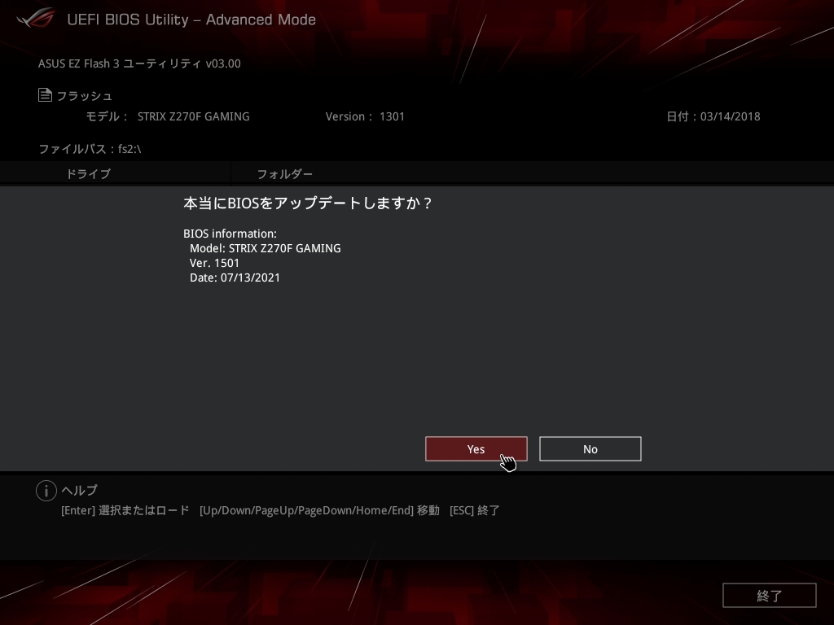Click the [Enter] 選択またはロード help hint

coord(125,510)
